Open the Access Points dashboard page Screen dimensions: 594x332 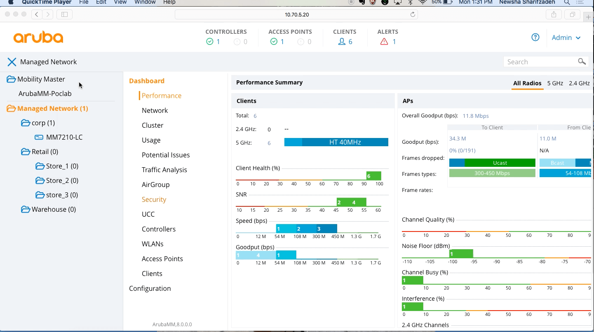tap(162, 259)
